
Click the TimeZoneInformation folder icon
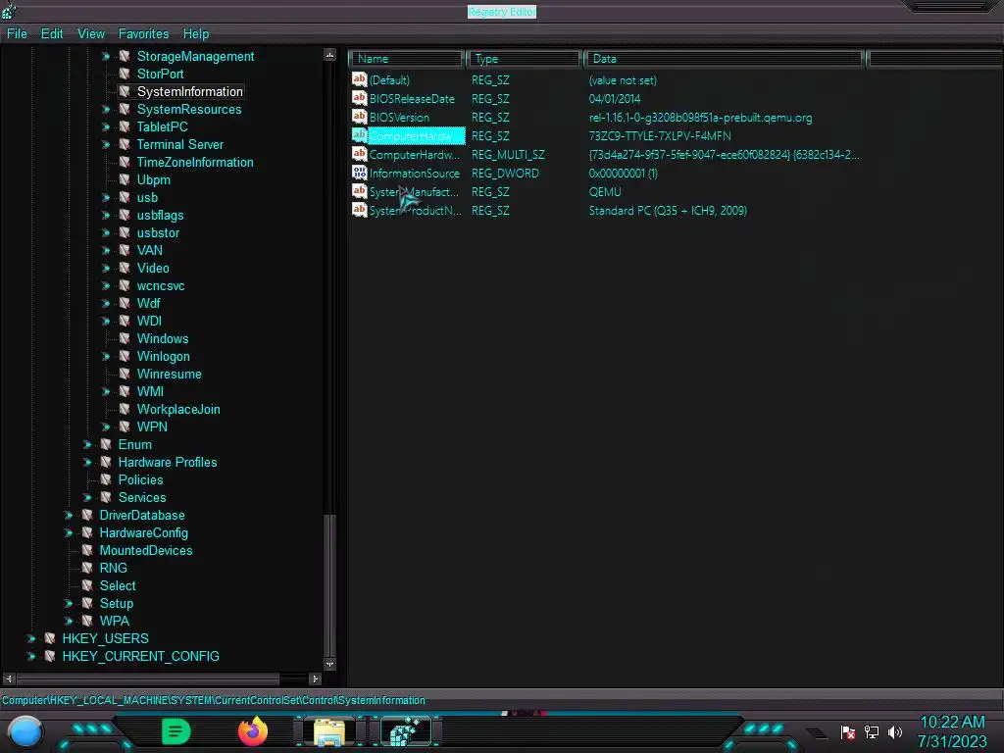(125, 162)
